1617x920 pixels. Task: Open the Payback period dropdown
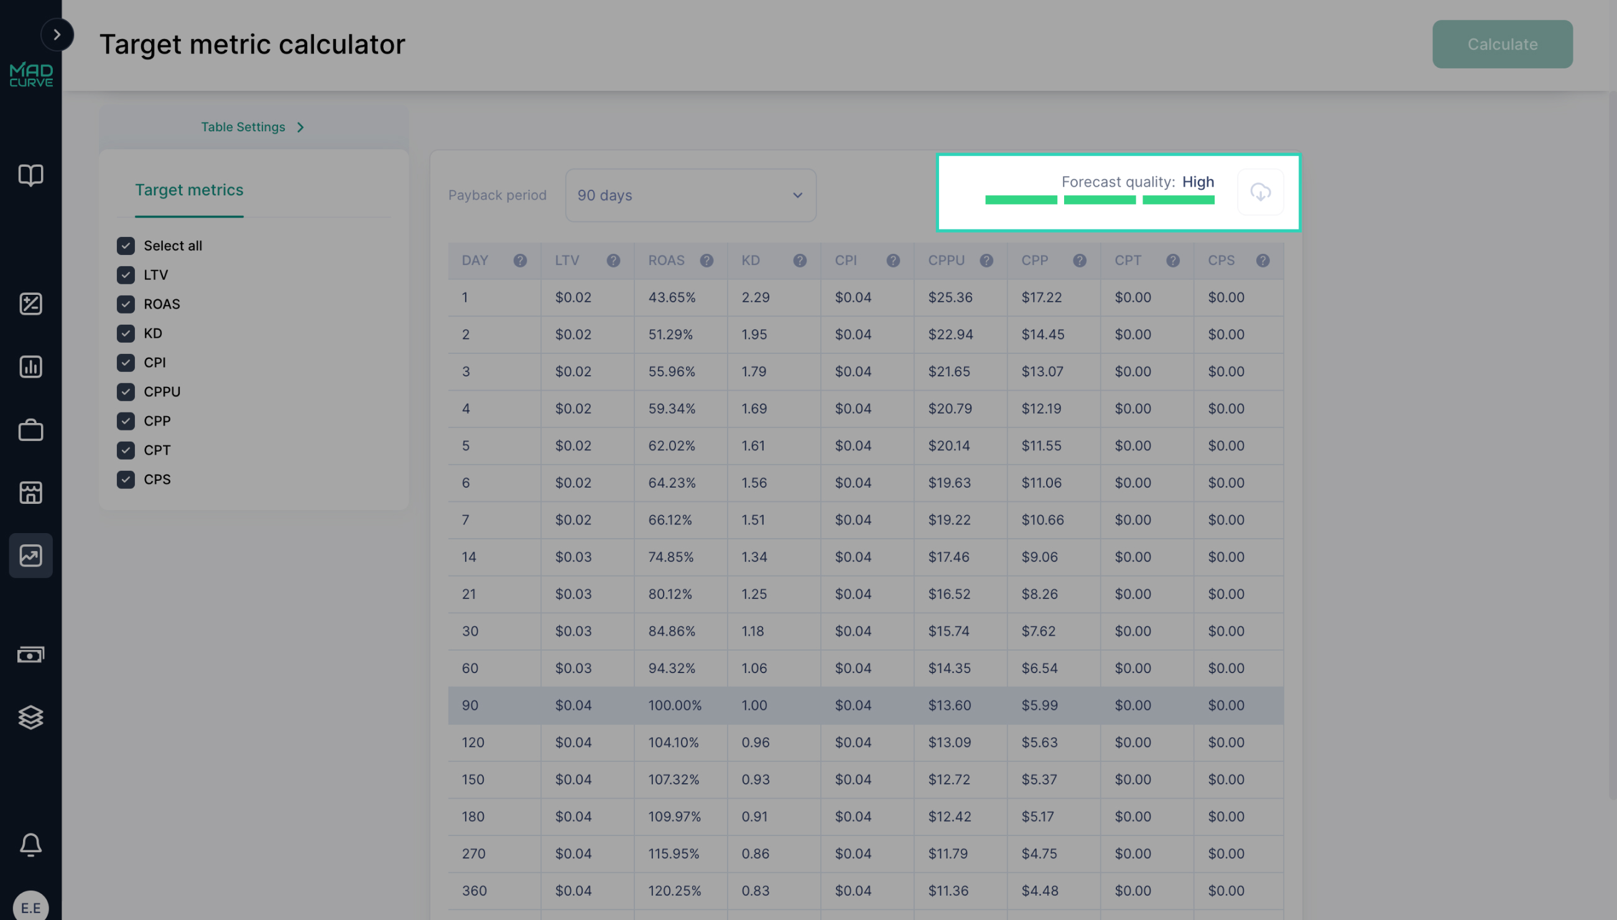690,195
